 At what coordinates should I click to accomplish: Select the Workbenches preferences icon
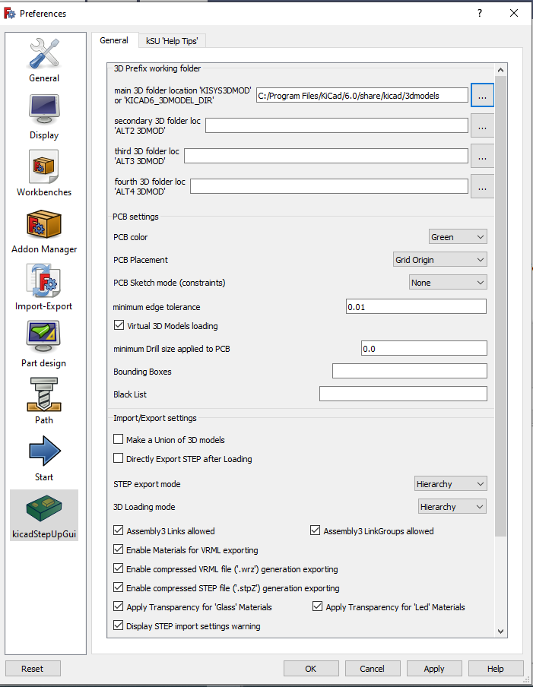click(44, 173)
